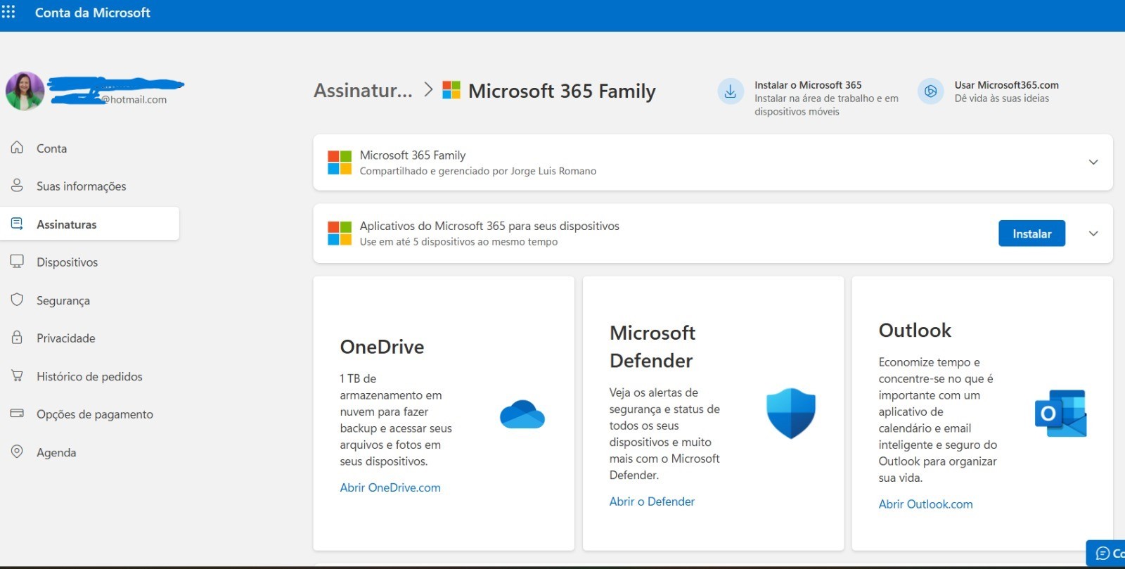Click 'Compartilhado e gerenciado por Jorge Luis Romano' text
Image resolution: width=1125 pixels, height=569 pixels.
(478, 171)
